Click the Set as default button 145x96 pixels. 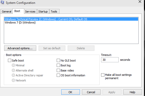click(x=52, y=48)
